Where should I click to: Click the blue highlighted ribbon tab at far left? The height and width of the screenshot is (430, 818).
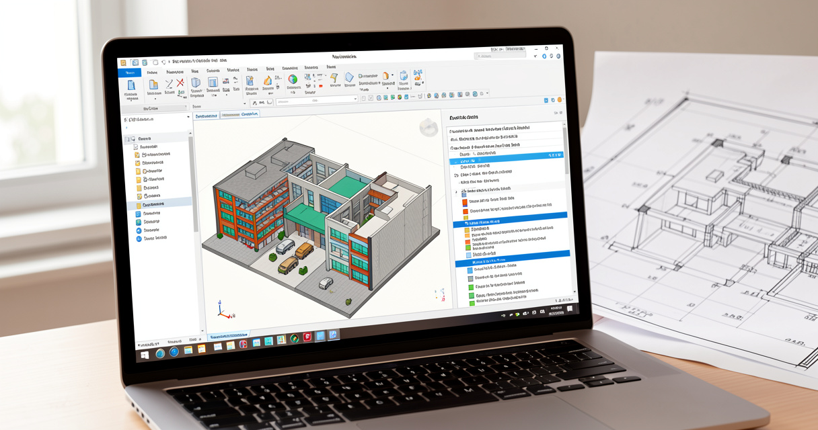(x=130, y=72)
